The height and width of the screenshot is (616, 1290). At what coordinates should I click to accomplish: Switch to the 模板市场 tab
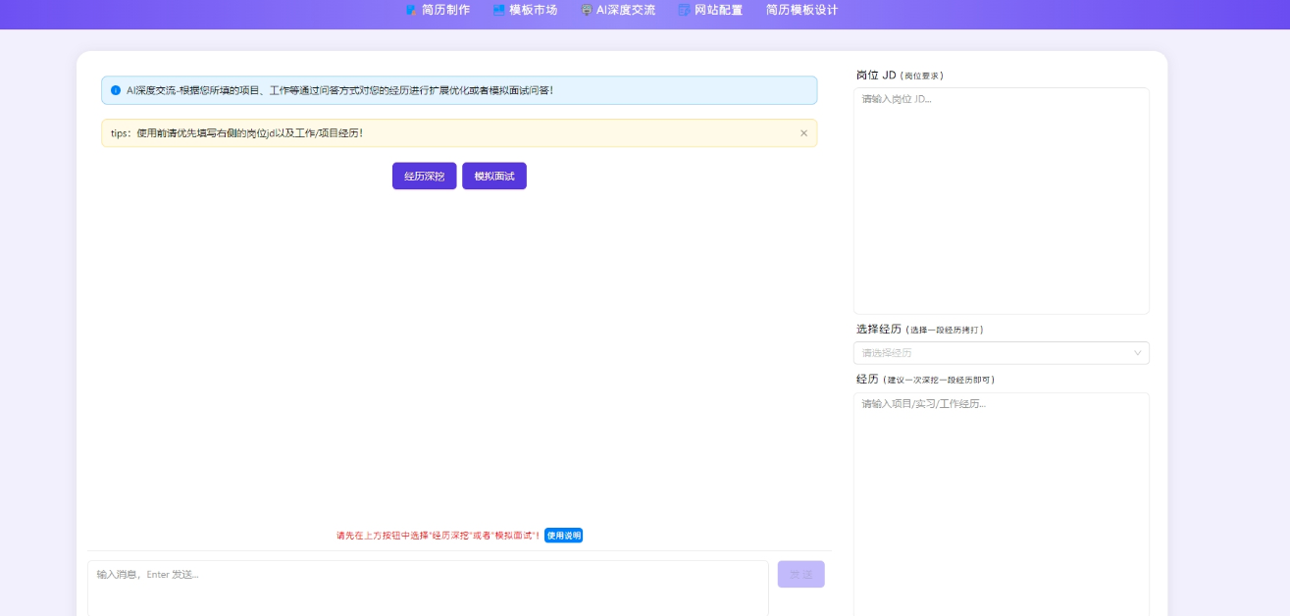528,10
